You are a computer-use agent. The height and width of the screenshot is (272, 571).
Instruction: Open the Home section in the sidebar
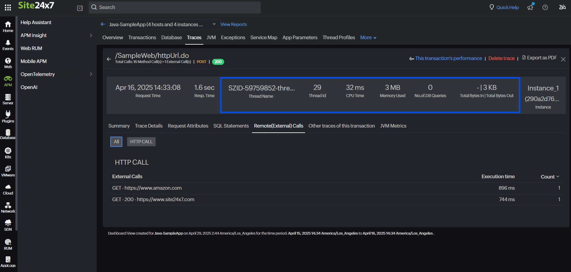[8, 27]
